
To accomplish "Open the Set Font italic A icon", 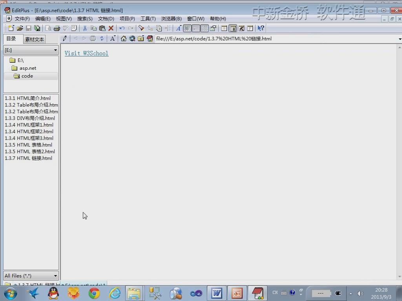I will (x=179, y=28).
